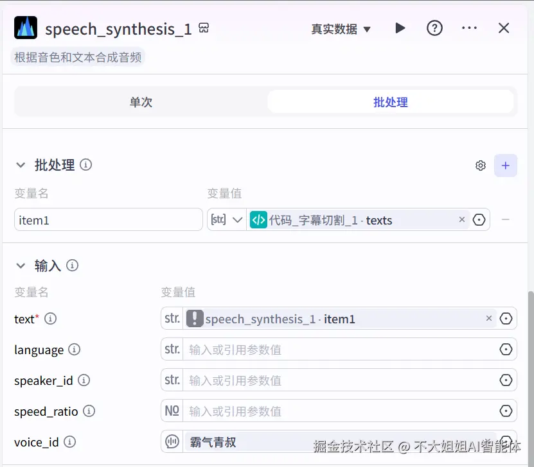The width and height of the screenshot is (534, 467).
Task: Click the item1 variable name input field
Action: point(108,219)
